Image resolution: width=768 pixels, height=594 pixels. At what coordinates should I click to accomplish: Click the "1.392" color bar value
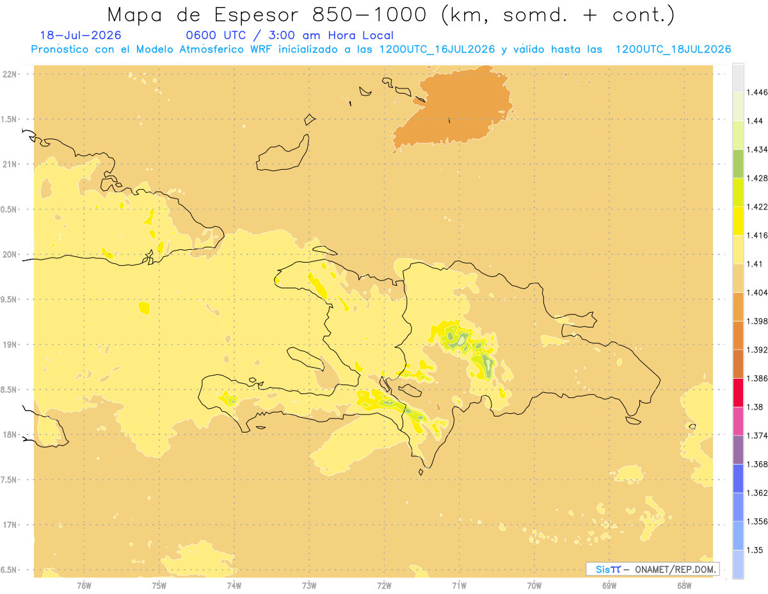tap(757, 350)
